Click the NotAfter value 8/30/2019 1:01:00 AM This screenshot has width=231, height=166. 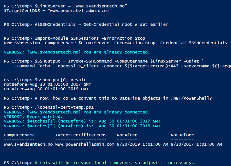[142, 144]
